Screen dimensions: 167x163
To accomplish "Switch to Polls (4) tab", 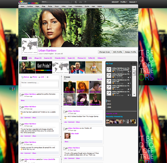I will 92,58.
